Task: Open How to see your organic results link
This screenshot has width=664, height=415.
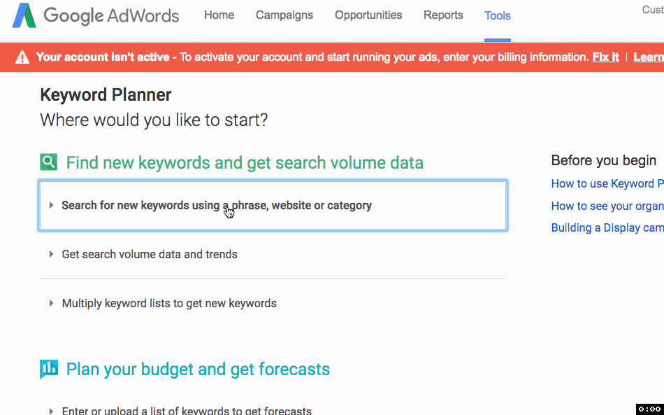Action: tap(607, 206)
